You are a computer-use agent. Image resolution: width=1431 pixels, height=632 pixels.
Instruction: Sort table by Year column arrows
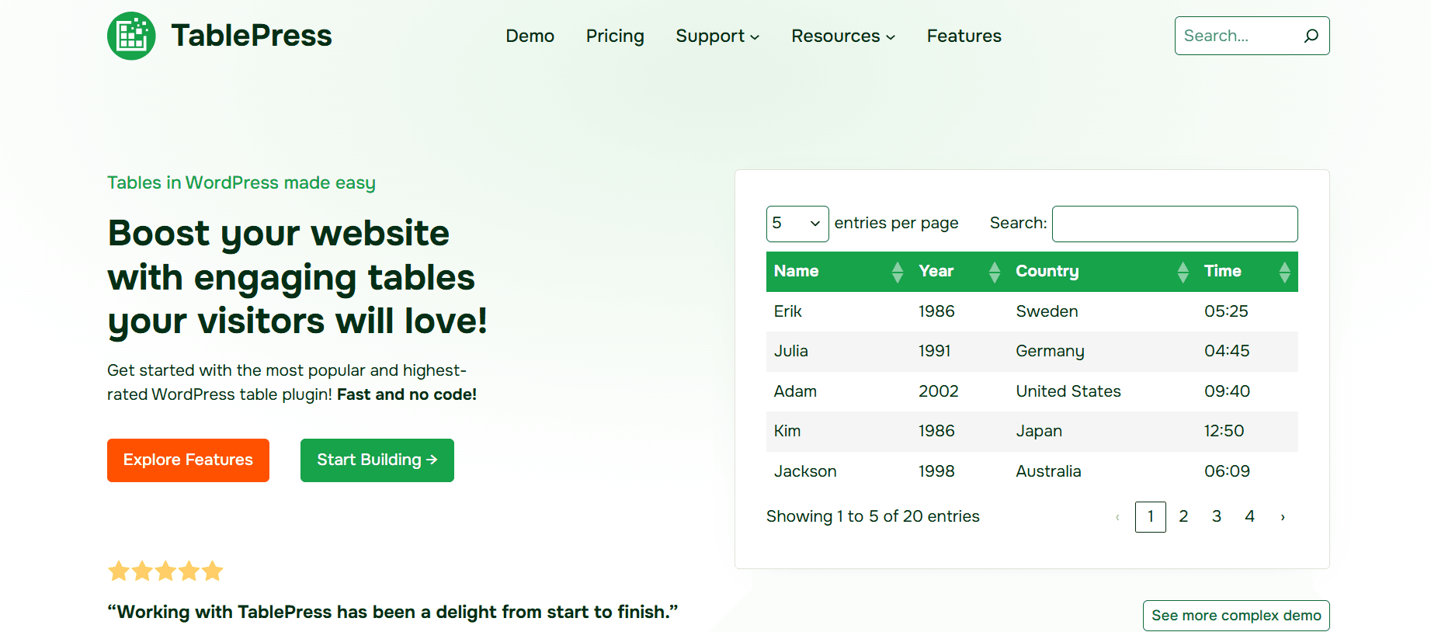(995, 272)
